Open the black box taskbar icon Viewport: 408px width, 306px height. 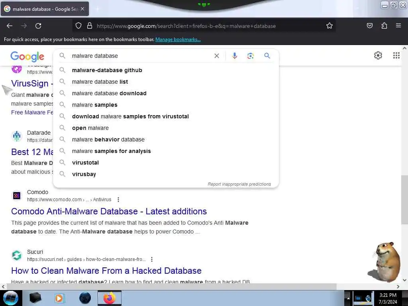point(35,298)
